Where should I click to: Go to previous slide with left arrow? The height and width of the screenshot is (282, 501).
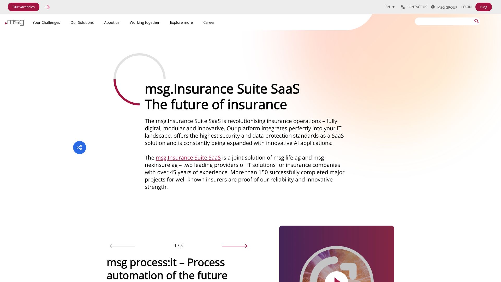[x=122, y=246]
